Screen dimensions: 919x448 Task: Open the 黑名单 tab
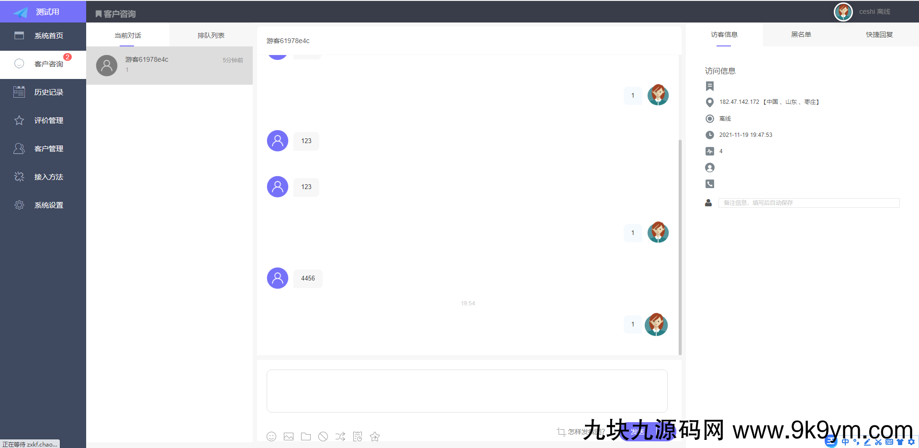(801, 34)
